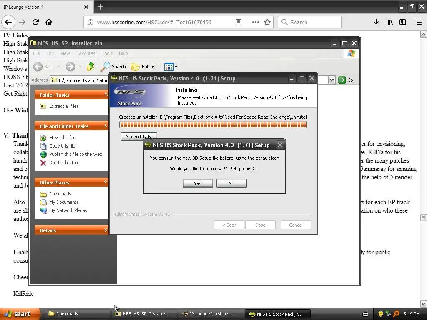427x320 pixels.
Task: Open Firefox downloads panel
Action: 376,22
